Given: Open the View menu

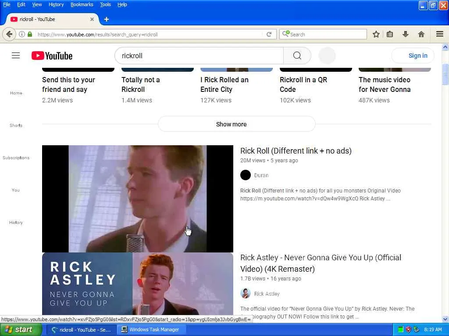Looking at the screenshot, I should tap(37, 4).
